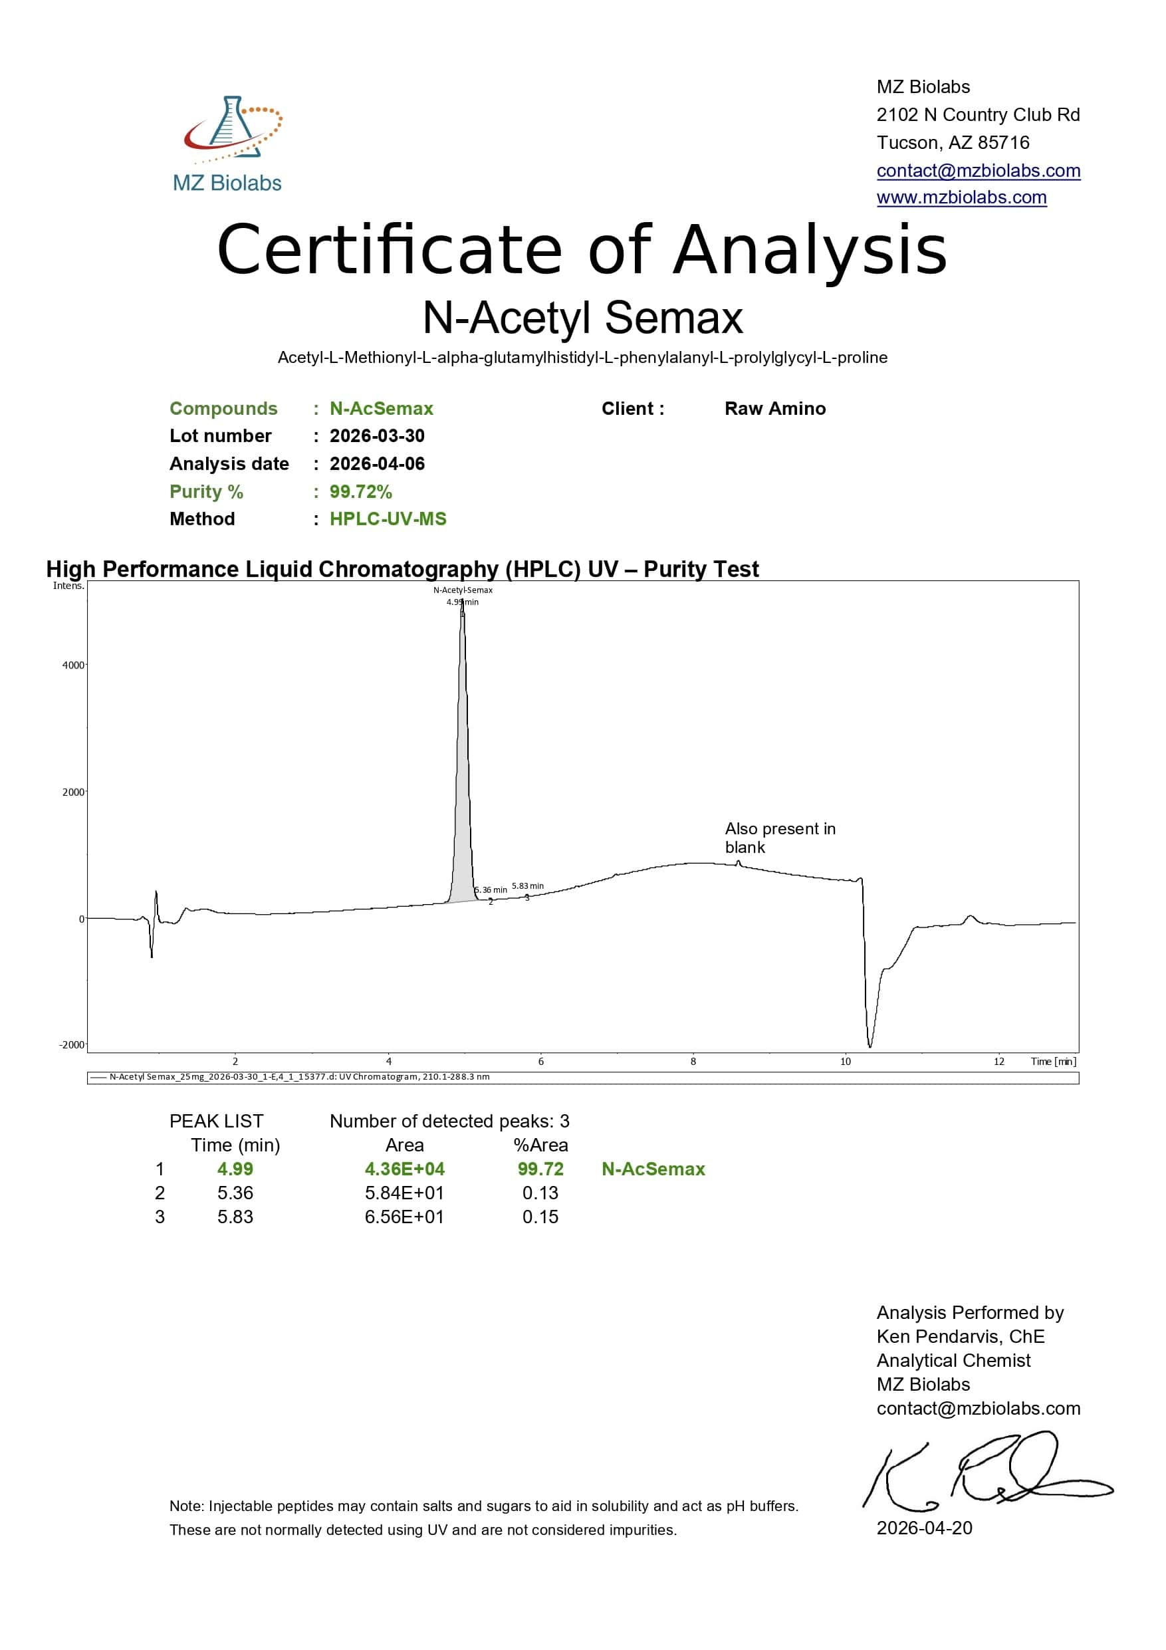The width and height of the screenshot is (1166, 1650).
Task: Click the purity value '99.72%'
Action: (361, 491)
